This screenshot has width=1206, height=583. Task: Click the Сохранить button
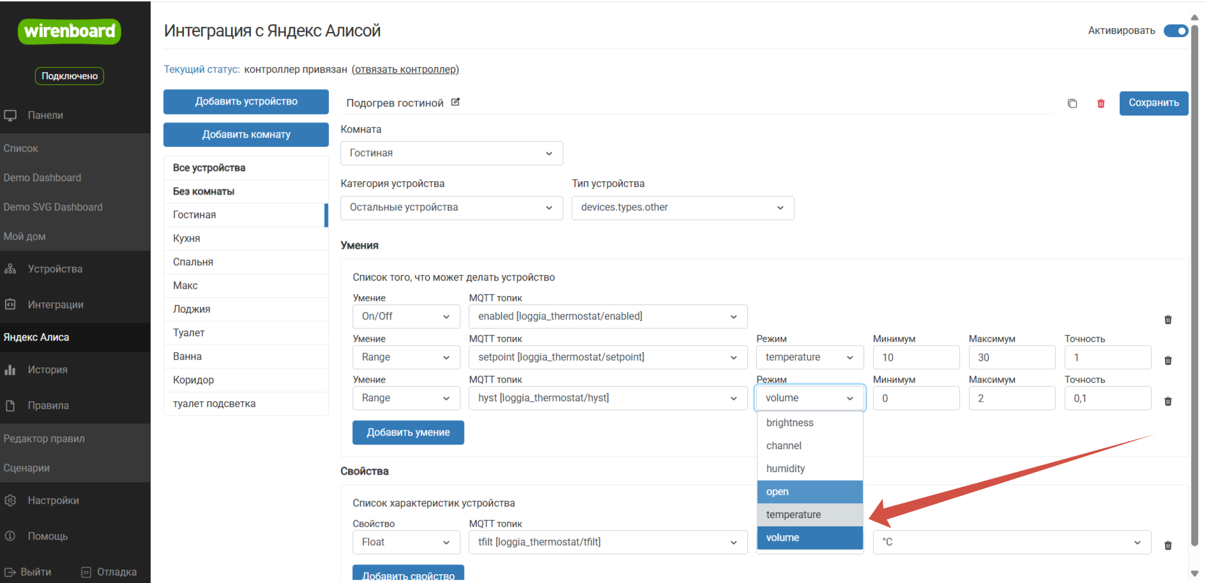coord(1154,103)
